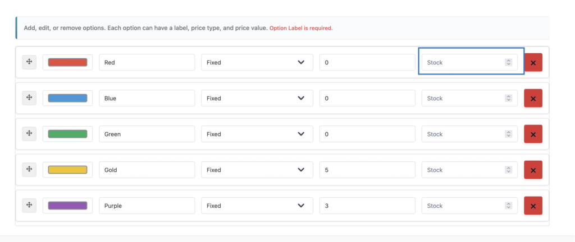
Task: Click the Gold price value field
Action: click(367, 170)
